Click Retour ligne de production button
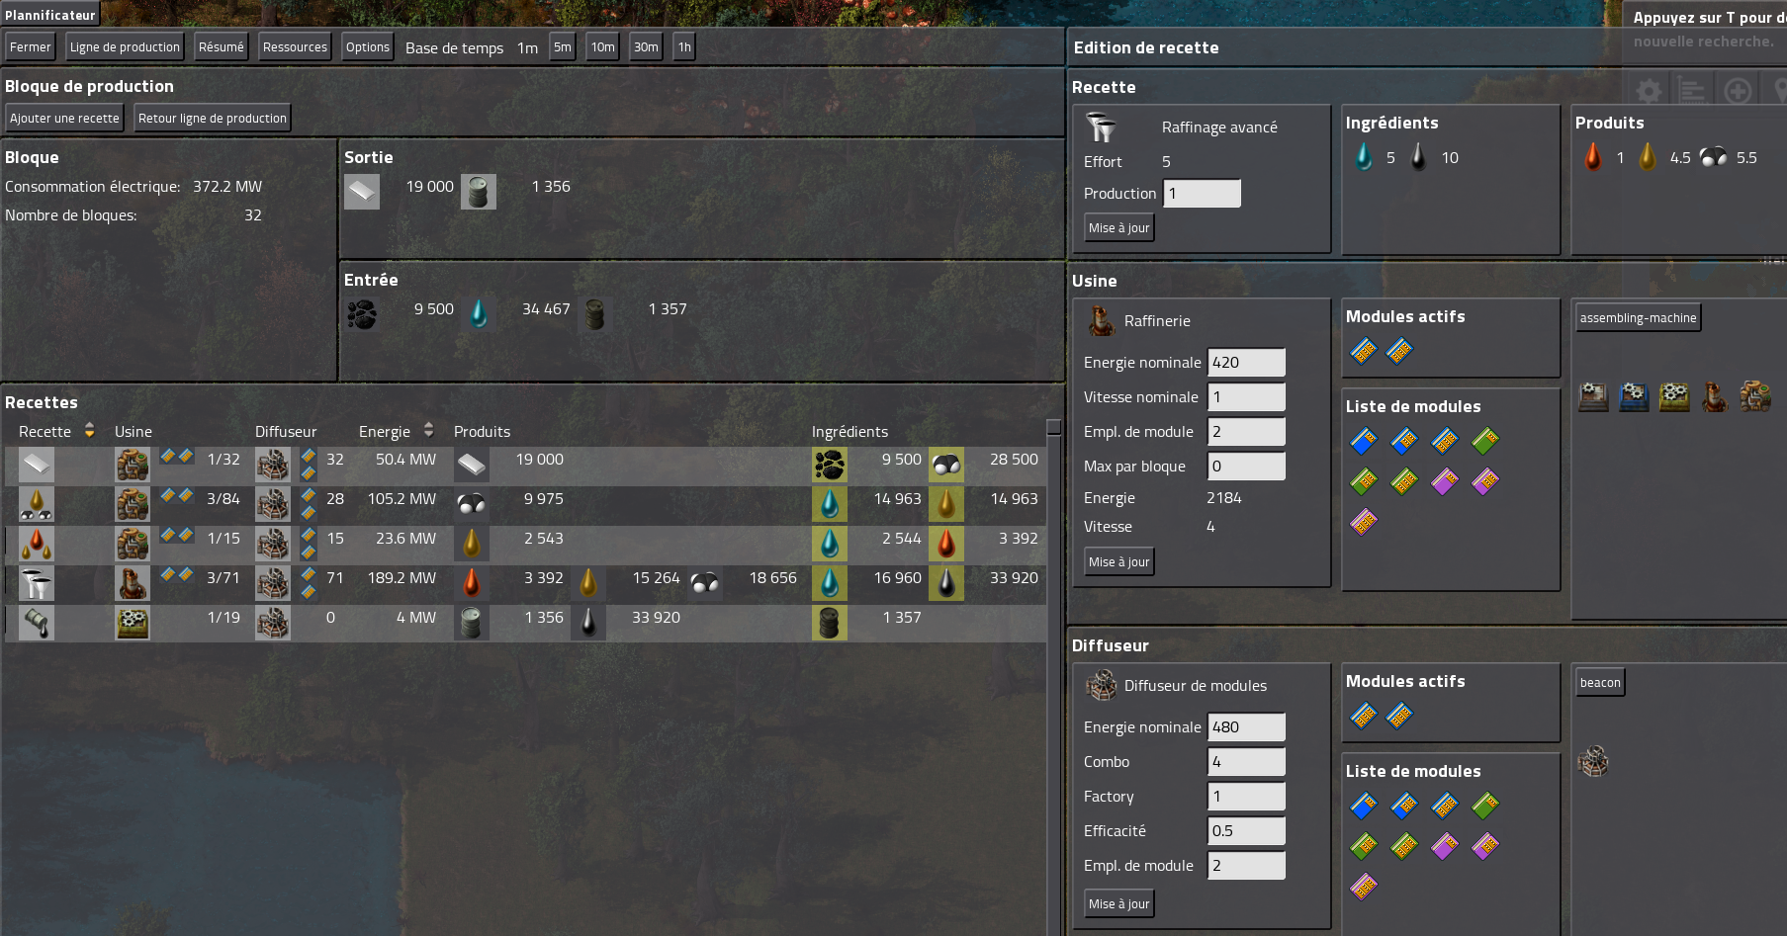The height and width of the screenshot is (936, 1787). point(213,118)
